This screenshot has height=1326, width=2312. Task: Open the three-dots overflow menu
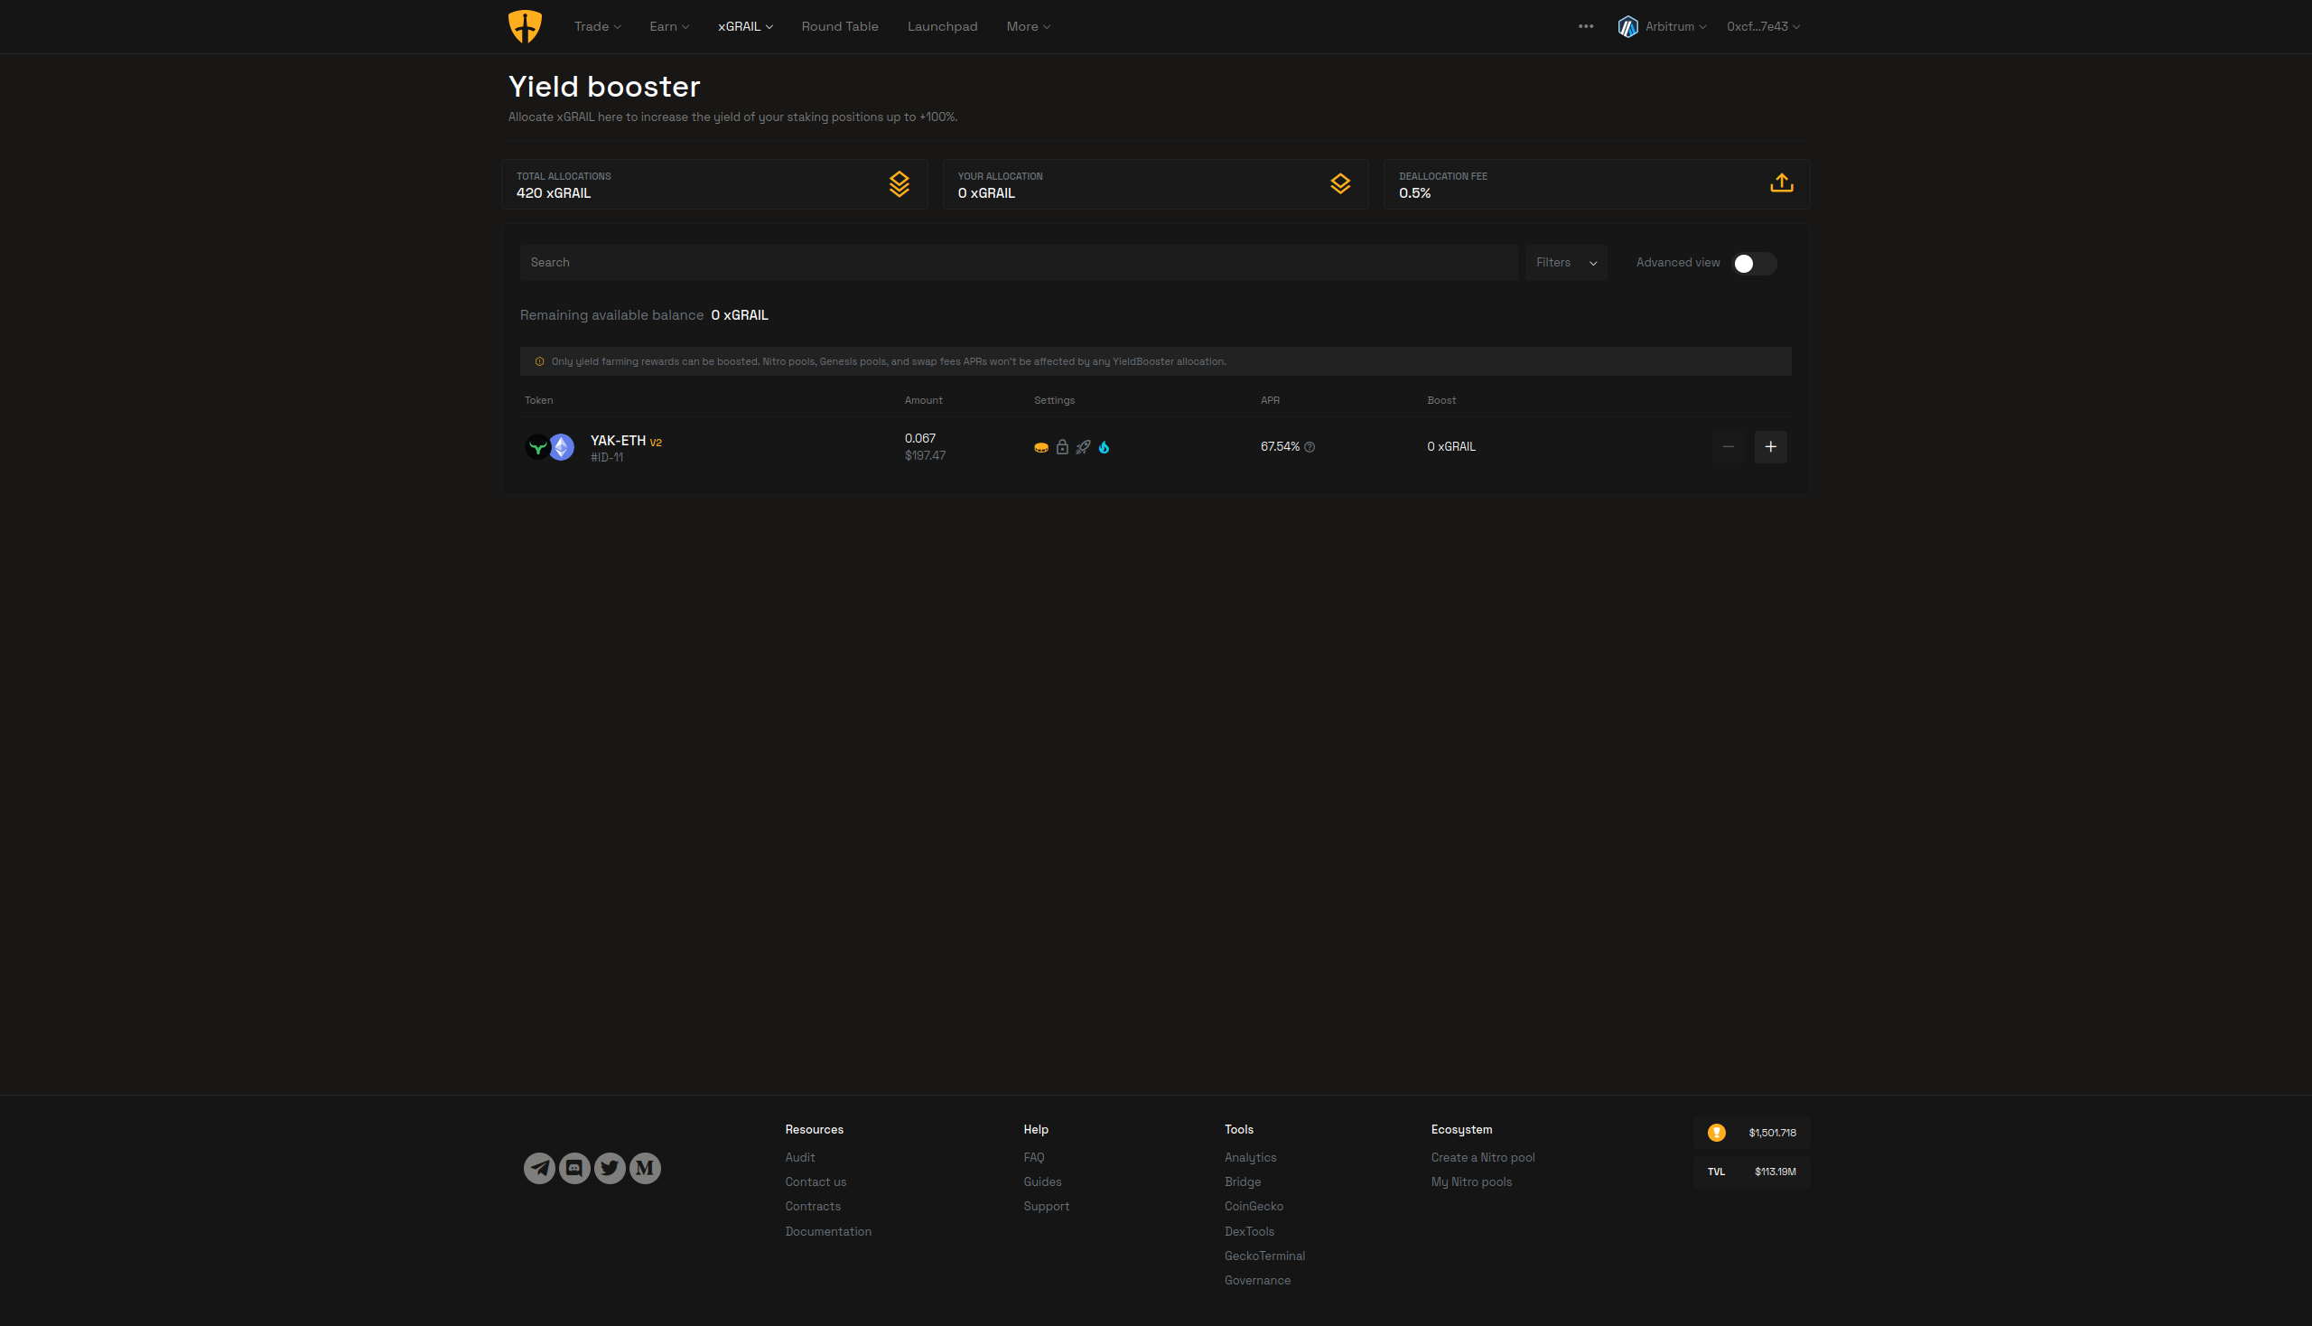pos(1585,26)
